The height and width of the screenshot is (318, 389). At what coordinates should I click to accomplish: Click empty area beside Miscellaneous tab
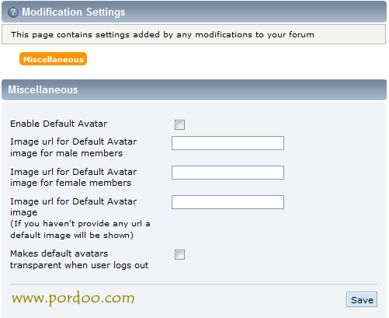point(233,59)
